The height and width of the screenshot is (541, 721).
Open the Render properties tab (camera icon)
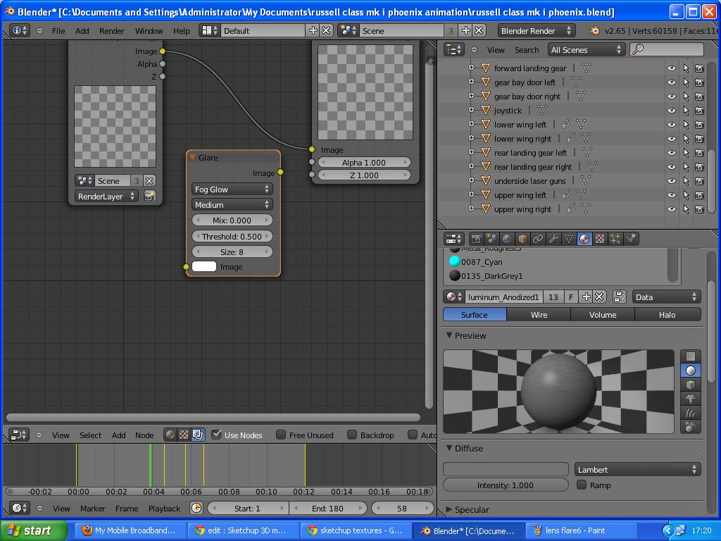coord(477,239)
